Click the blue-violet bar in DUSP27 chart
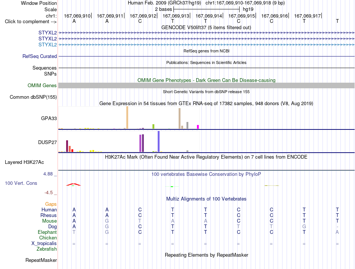Screen dimensions: 355x269 point(159,141)
